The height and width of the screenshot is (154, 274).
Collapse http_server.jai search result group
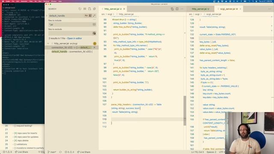pyautogui.click(x=48, y=44)
